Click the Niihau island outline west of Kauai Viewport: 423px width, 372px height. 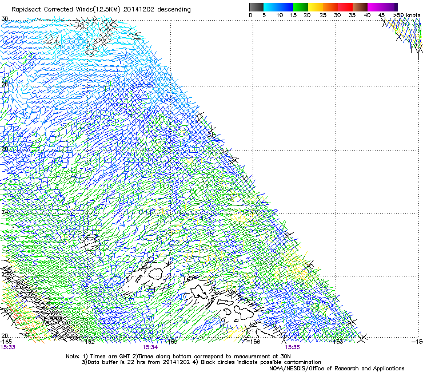point(139,278)
